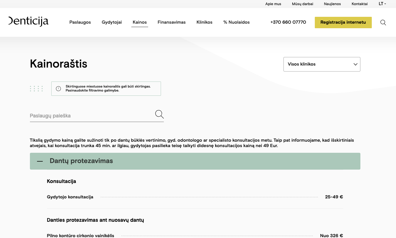This screenshot has height=238, width=396.
Task: Open Mūsų darbai link
Action: pyautogui.click(x=303, y=4)
